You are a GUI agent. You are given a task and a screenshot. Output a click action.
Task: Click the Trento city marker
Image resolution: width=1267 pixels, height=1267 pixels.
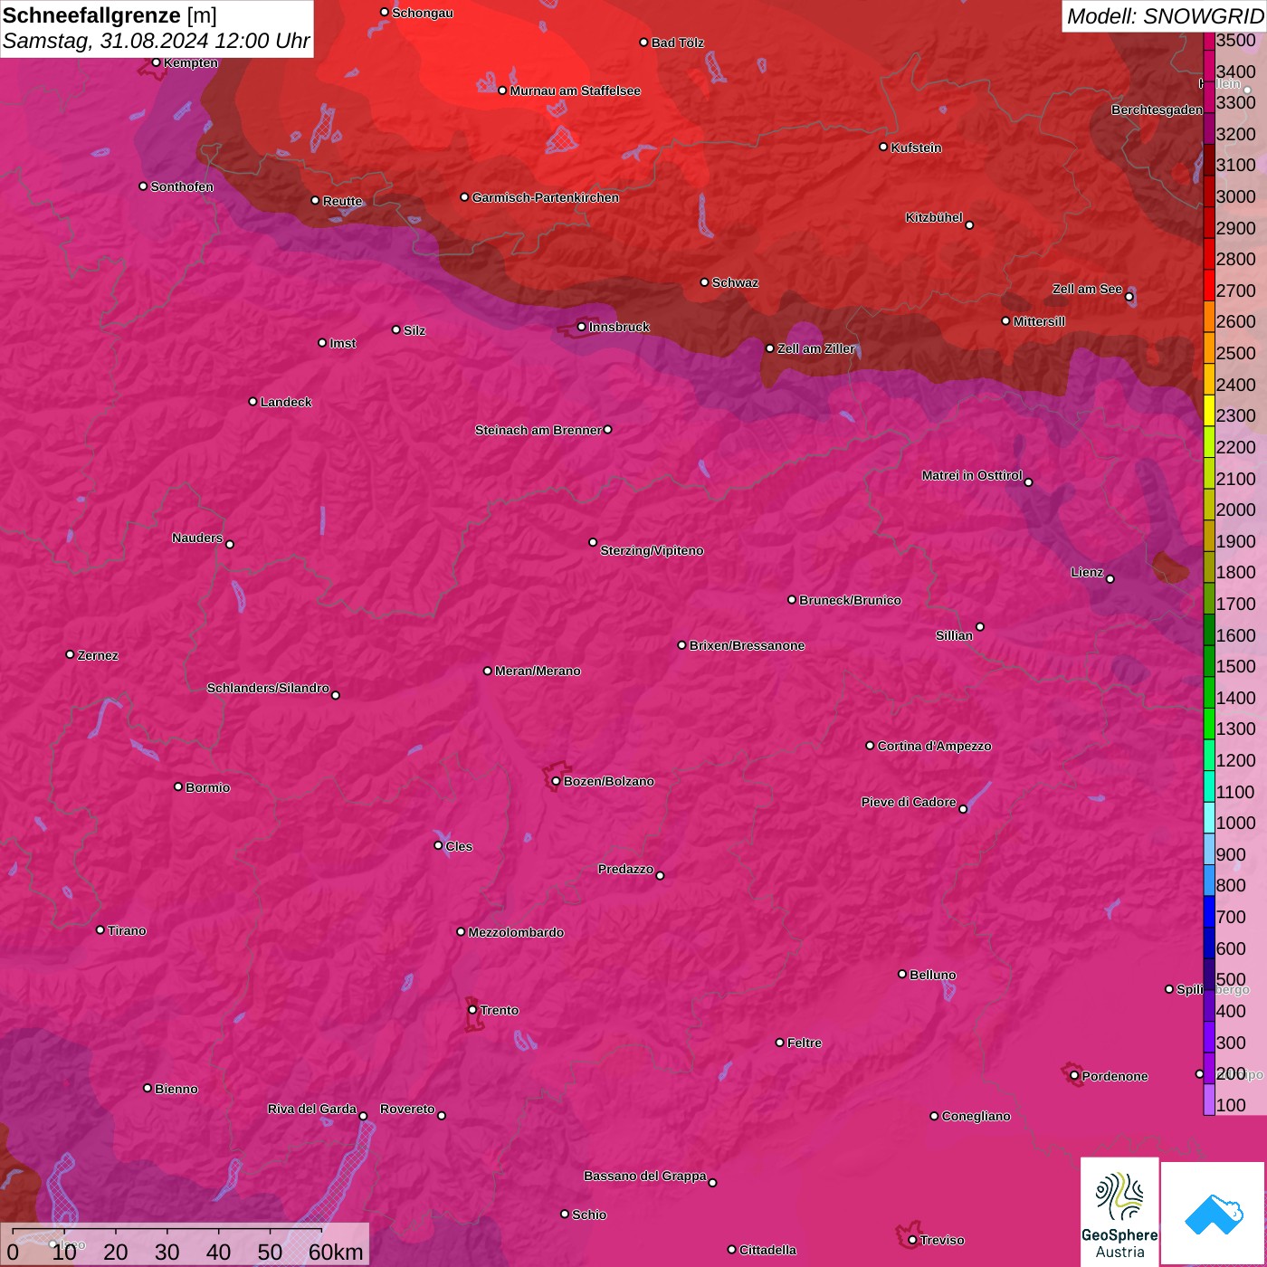472,1010
